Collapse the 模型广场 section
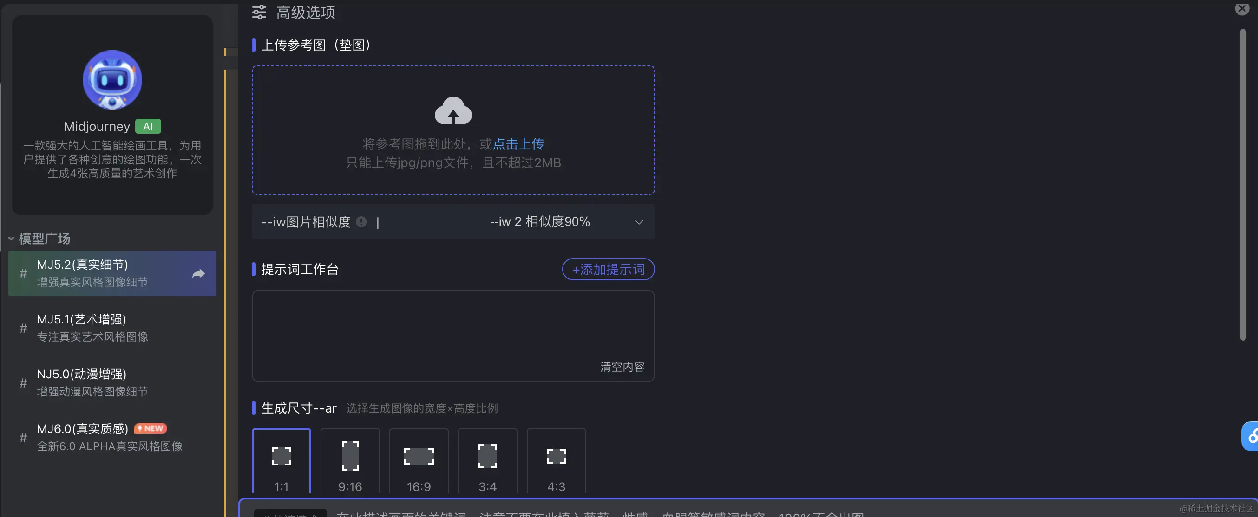 [x=11, y=239]
